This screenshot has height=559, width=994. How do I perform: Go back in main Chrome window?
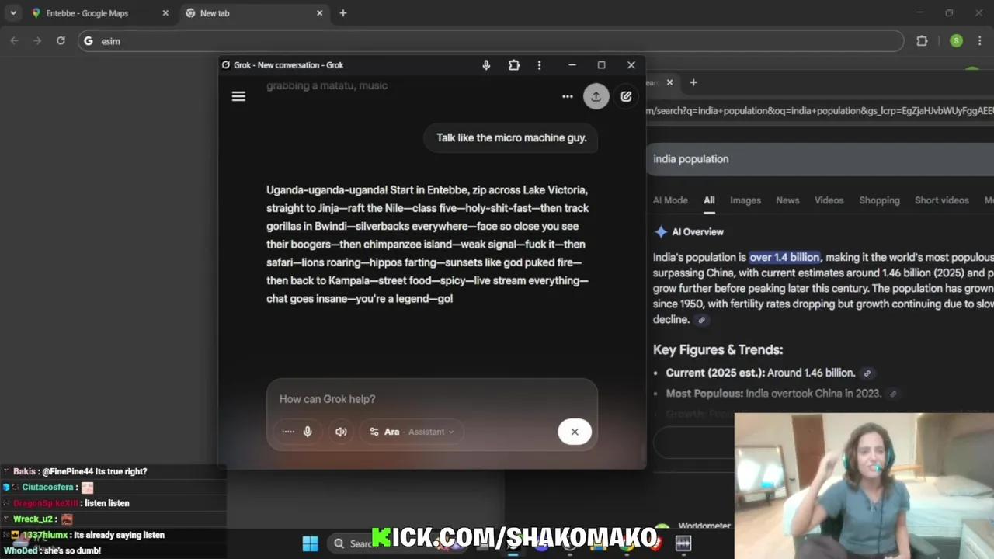pos(14,40)
